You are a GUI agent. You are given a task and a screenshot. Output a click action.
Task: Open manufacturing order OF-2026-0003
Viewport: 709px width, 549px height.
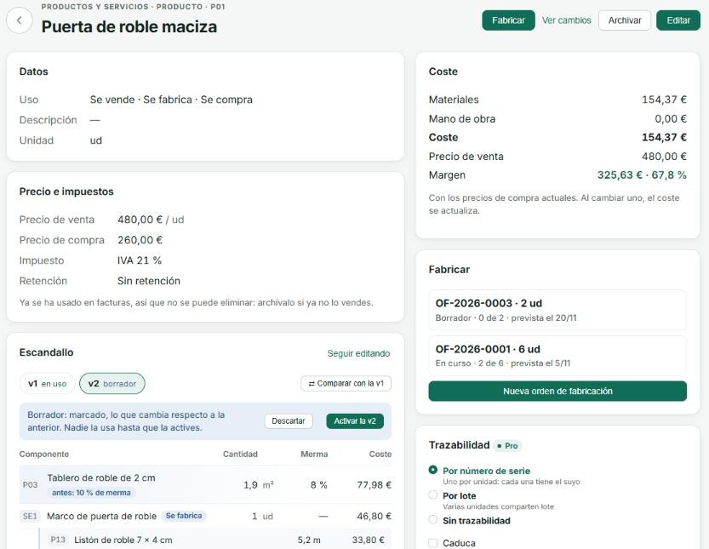(557, 310)
